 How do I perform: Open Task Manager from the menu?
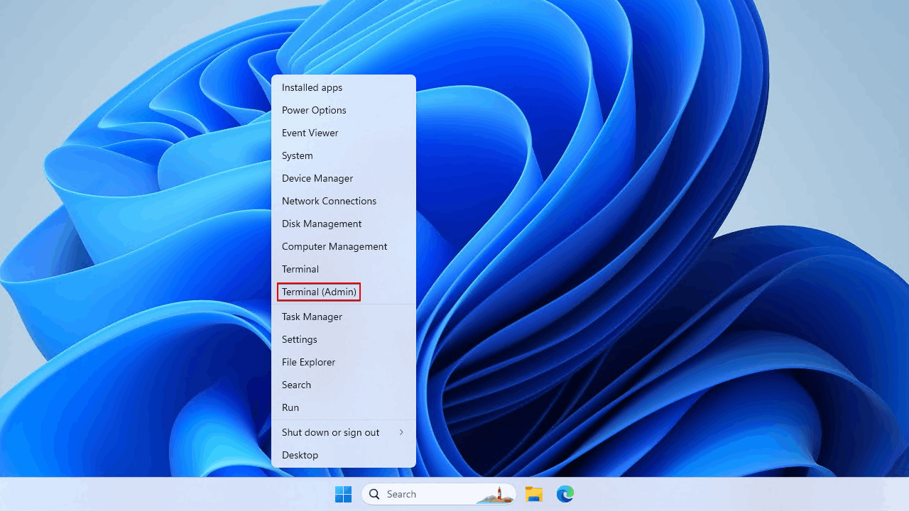[312, 317]
